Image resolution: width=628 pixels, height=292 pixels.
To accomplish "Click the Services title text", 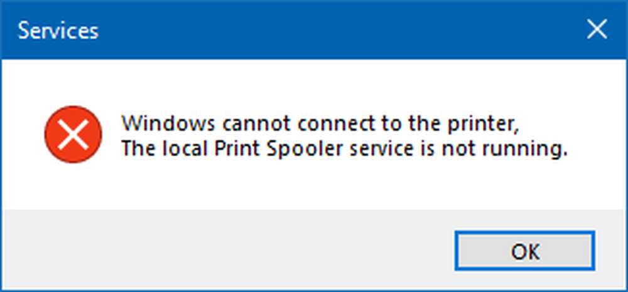I will [x=58, y=31].
